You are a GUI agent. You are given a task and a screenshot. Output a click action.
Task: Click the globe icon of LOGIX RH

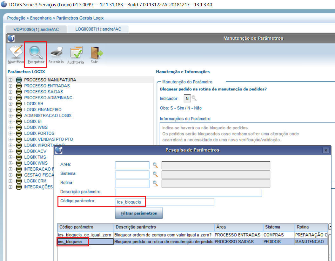[x=19, y=104]
